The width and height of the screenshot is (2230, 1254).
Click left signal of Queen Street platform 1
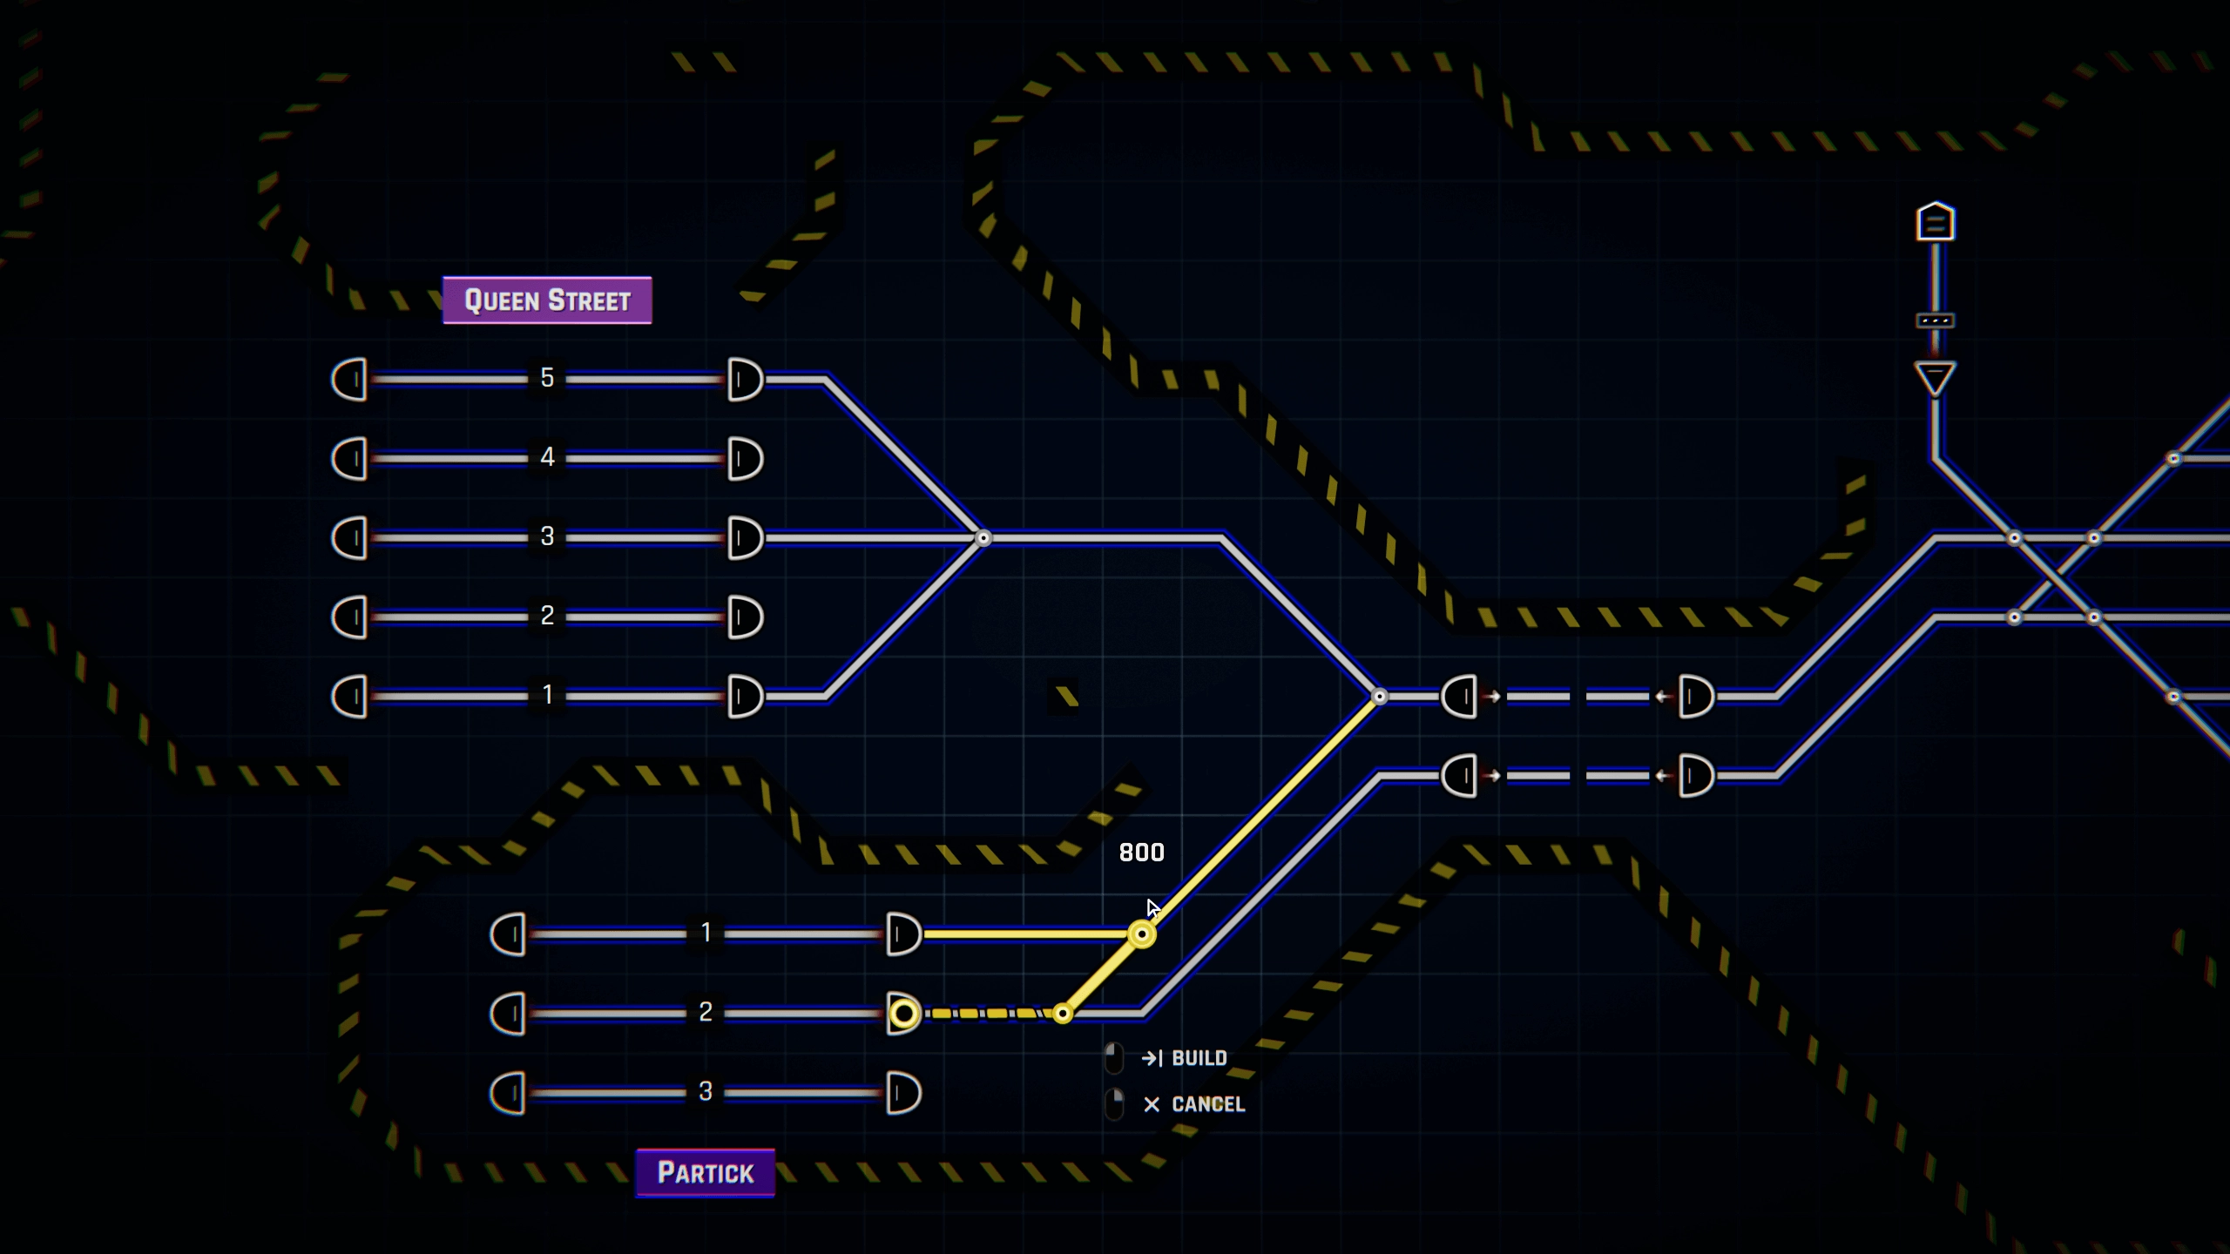350,697
